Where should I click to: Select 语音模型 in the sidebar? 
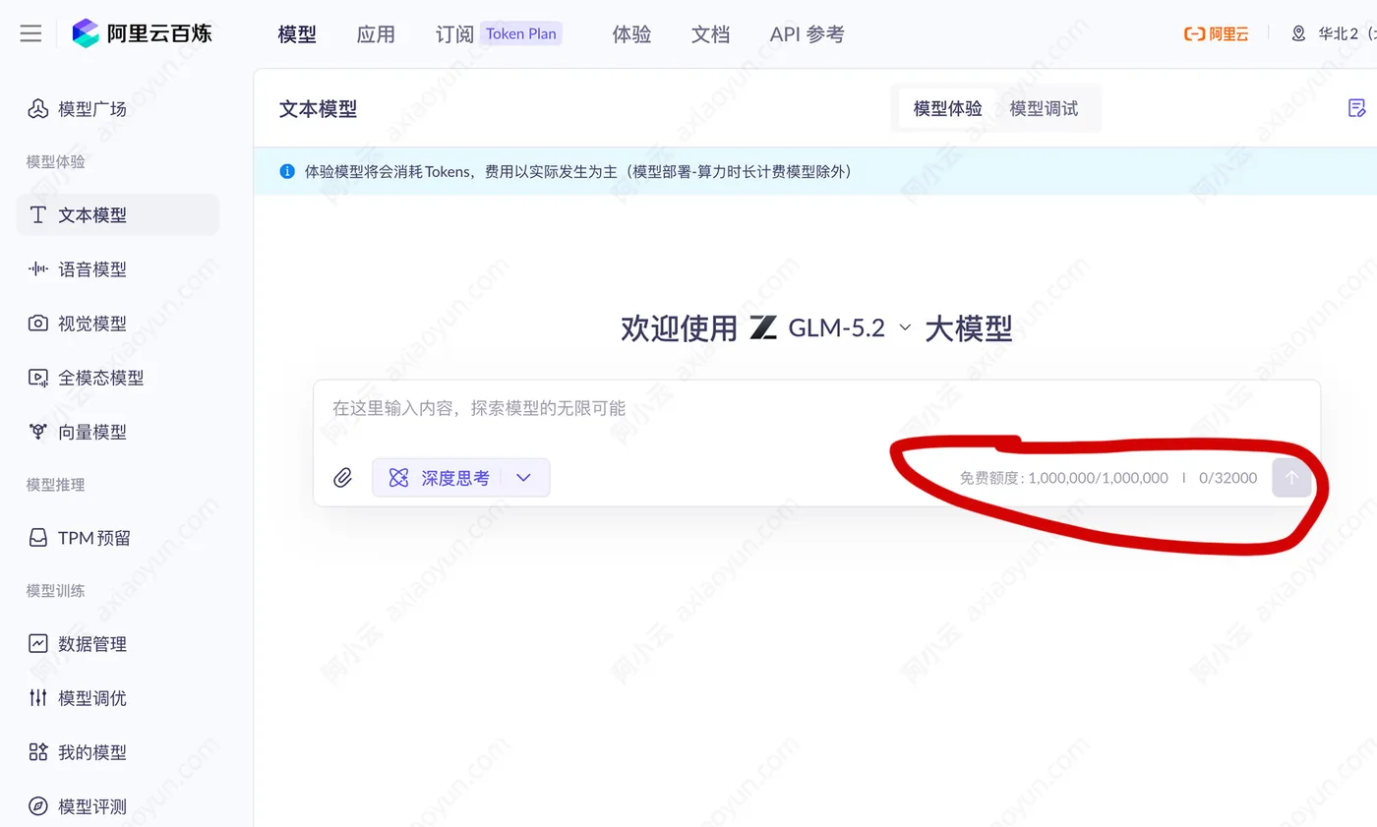[118, 269]
